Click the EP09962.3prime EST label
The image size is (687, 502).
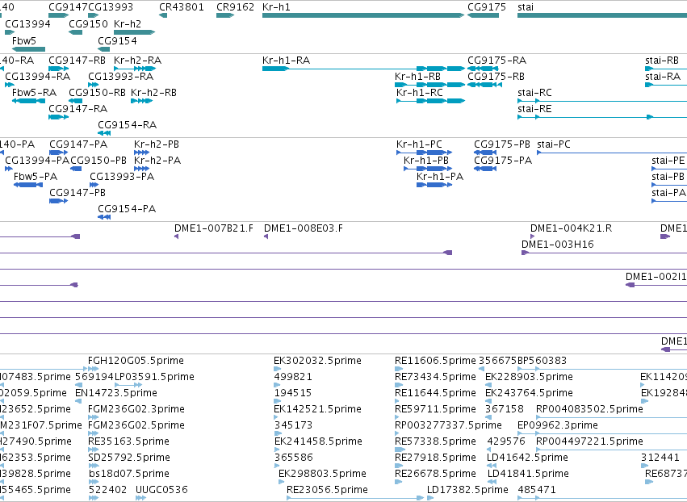tap(558, 425)
